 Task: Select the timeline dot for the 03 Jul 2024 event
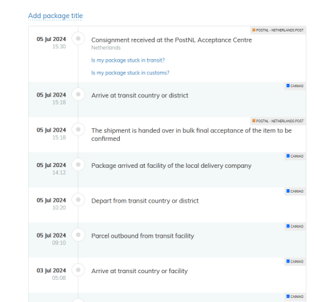[78, 270]
